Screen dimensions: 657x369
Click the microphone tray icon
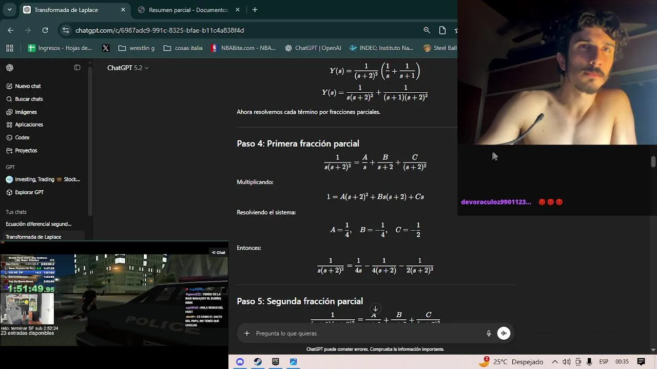pyautogui.click(x=589, y=362)
